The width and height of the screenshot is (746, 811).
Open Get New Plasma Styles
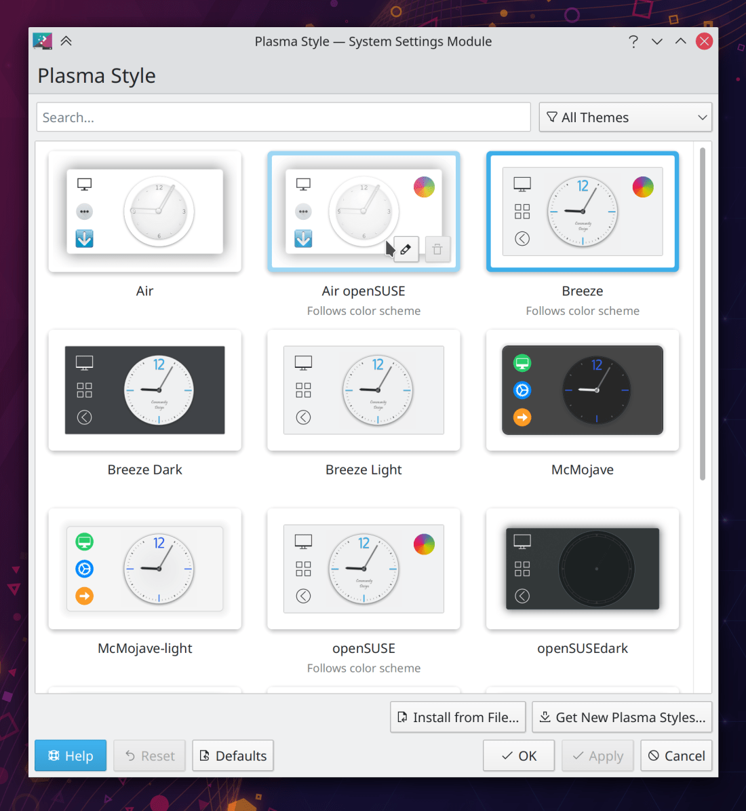click(622, 717)
